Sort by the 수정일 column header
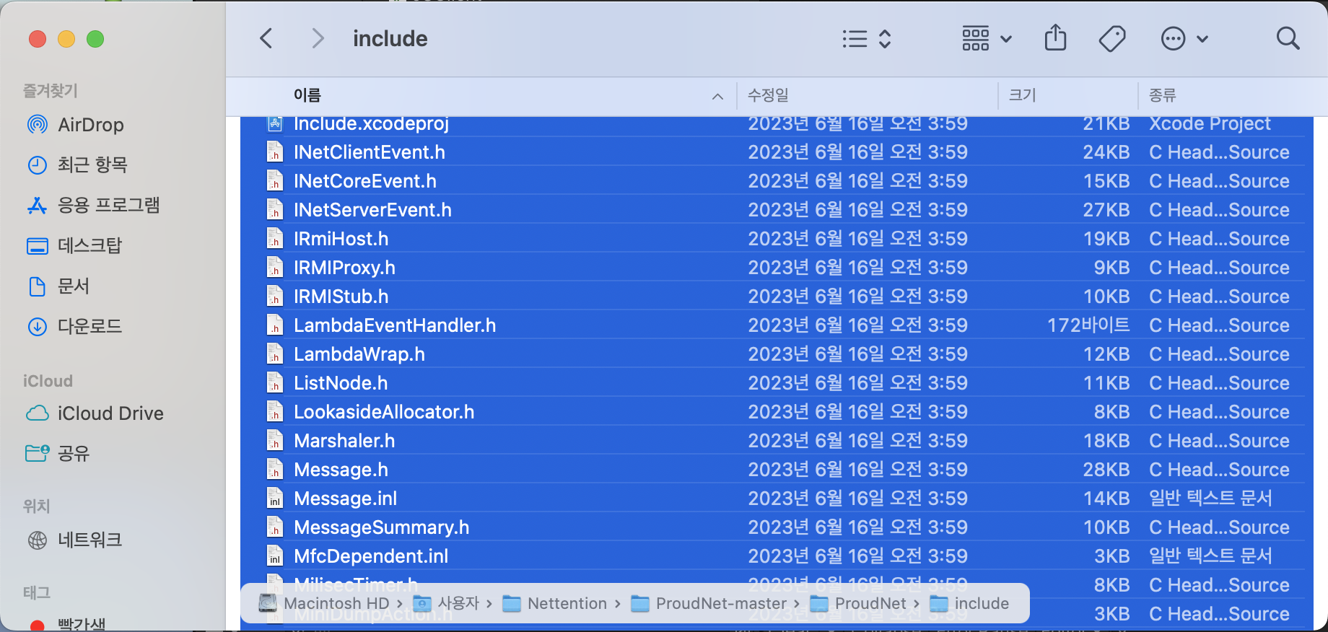The image size is (1328, 632). (768, 95)
